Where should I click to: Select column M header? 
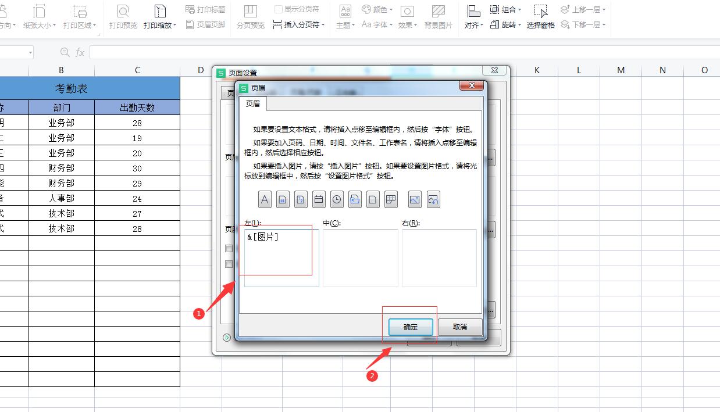coord(621,70)
